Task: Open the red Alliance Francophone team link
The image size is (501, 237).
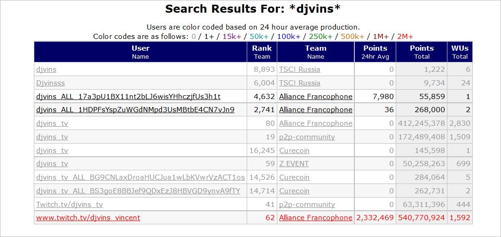Action: pyautogui.click(x=315, y=218)
